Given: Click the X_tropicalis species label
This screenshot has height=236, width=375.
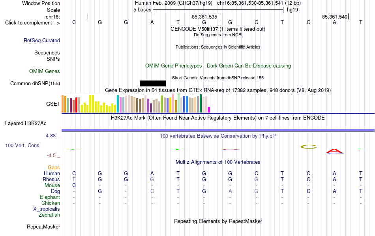Looking at the screenshot, I should 47,209.
